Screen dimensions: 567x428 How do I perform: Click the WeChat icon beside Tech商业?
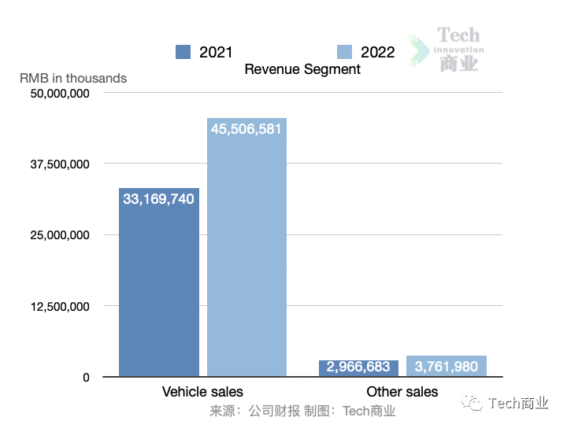pyautogui.click(x=475, y=404)
